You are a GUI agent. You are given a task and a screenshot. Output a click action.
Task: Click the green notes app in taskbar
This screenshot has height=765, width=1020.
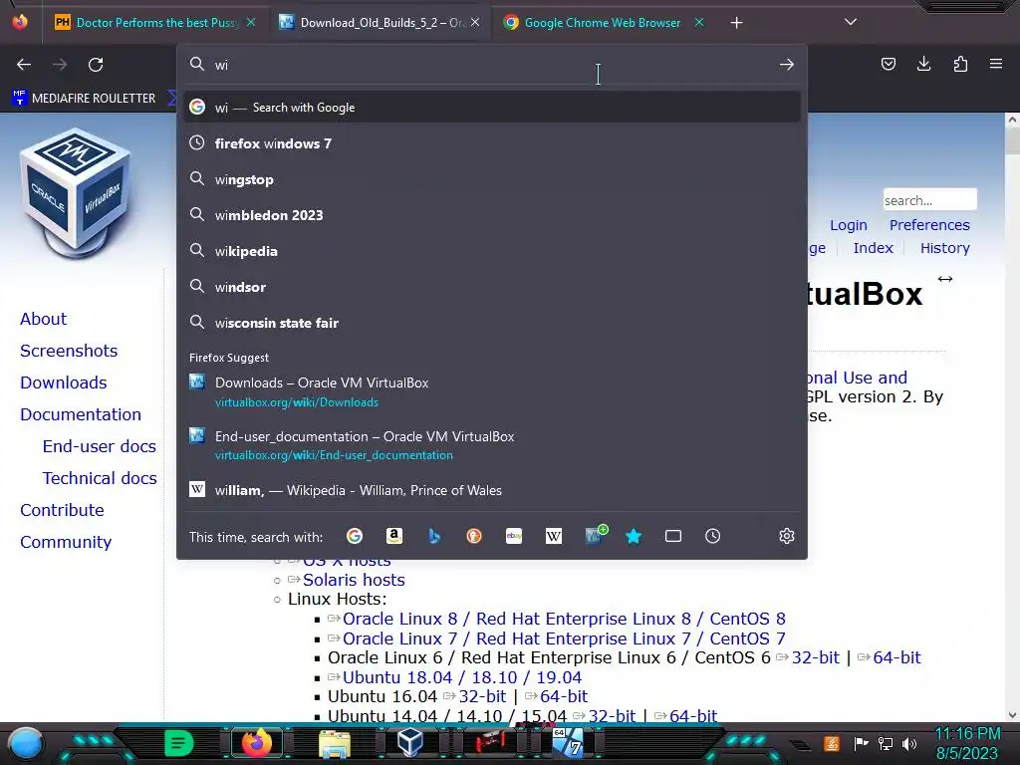click(x=179, y=743)
